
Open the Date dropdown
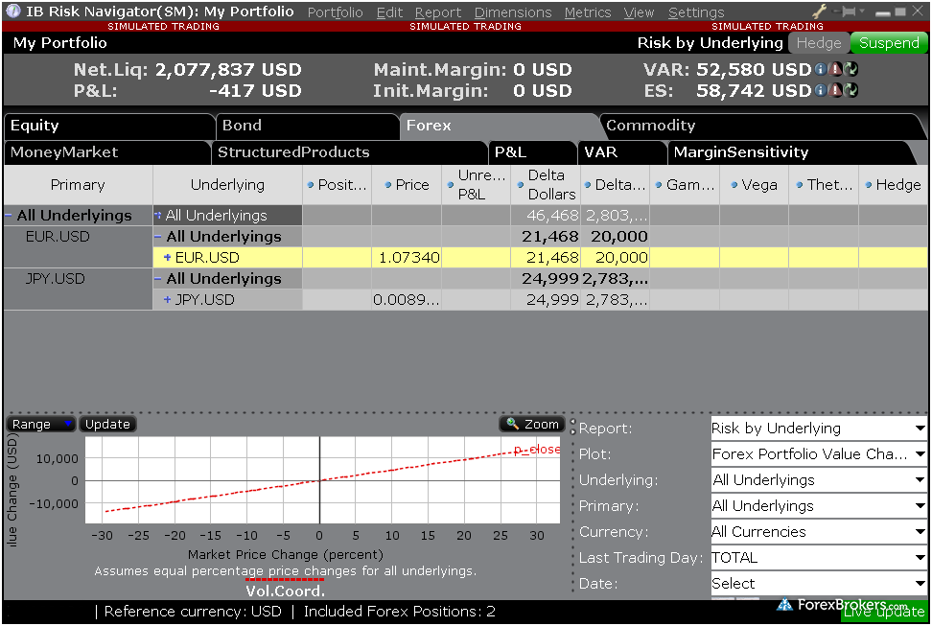click(x=819, y=583)
